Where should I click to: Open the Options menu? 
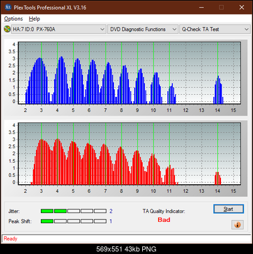point(13,19)
